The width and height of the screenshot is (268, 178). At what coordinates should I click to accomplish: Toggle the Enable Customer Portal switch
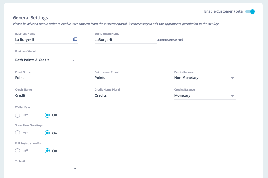[250, 11]
